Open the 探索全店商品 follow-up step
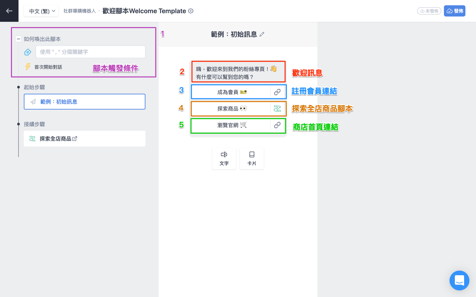Screen dimensions: 476x297 coord(56,139)
